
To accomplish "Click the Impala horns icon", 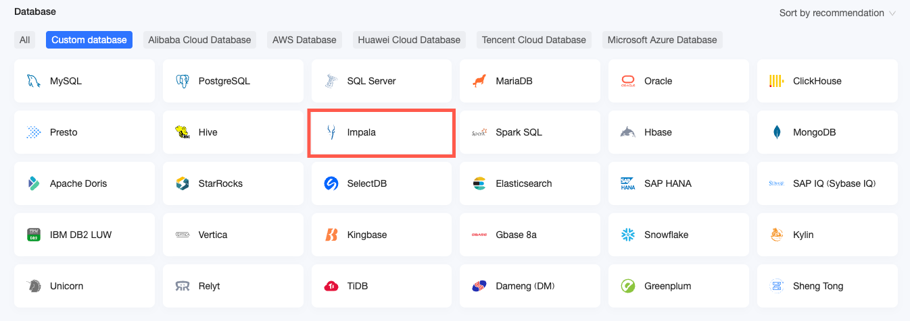I will pos(331,132).
